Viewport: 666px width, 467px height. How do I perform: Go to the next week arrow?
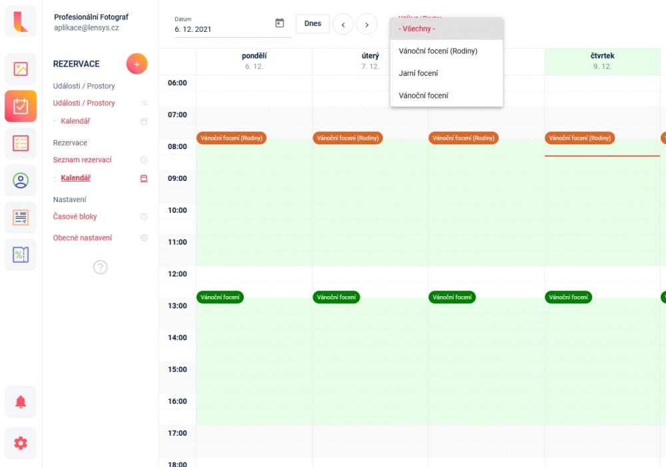point(366,25)
